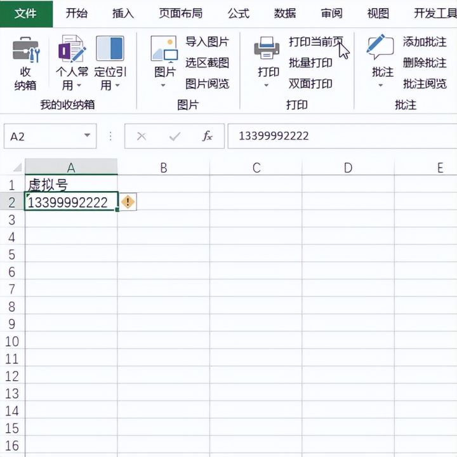Viewport: 457px width, 457px height.
Task: Click the error warning icon beside cell A2
Action: click(x=128, y=202)
